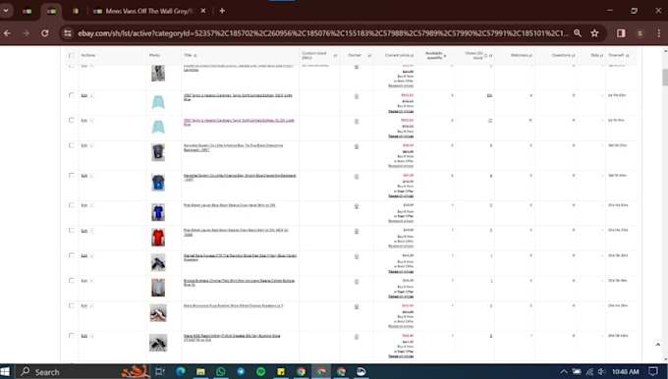Image resolution: width=668 pixels, height=379 pixels.
Task: Open the blue Herschel backpack photo thumbnail
Action: [x=158, y=183]
